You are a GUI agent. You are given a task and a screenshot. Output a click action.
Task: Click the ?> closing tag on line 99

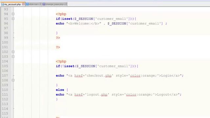pos(58,38)
